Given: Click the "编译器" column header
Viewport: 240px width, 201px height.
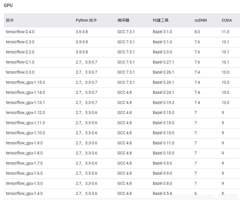Looking at the screenshot, I should [x=123, y=20].
